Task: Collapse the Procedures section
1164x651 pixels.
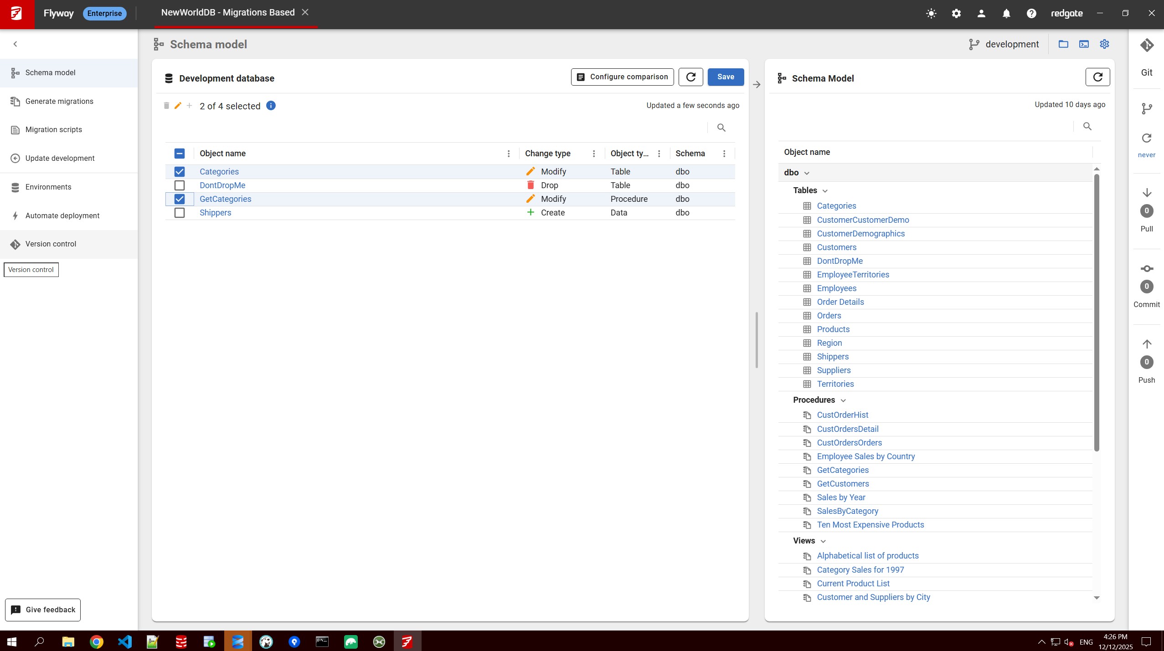Action: point(843,400)
